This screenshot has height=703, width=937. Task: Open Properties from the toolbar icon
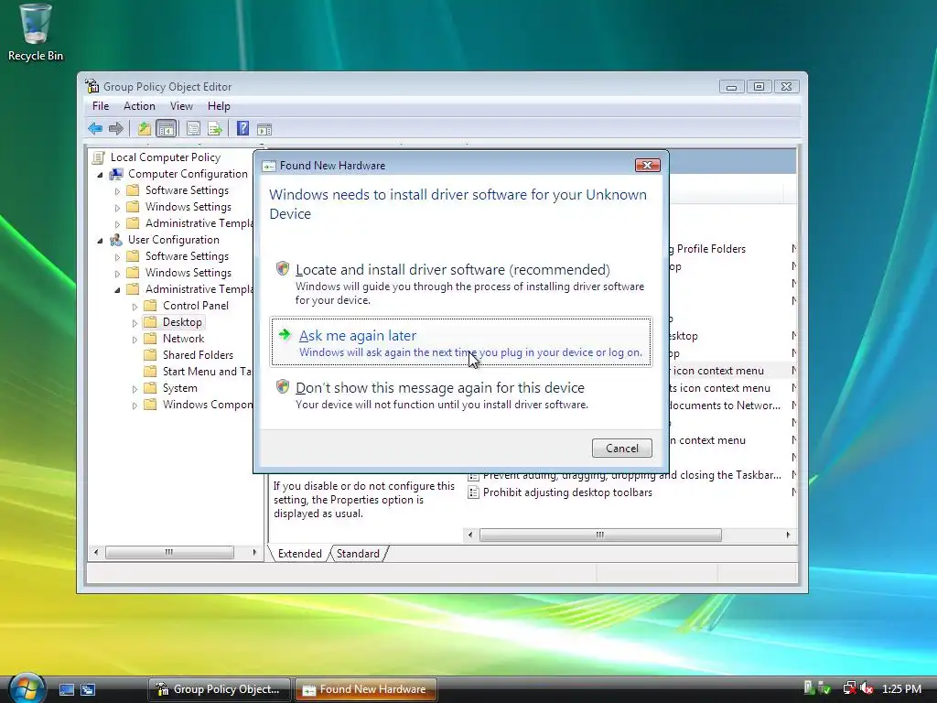[193, 128]
